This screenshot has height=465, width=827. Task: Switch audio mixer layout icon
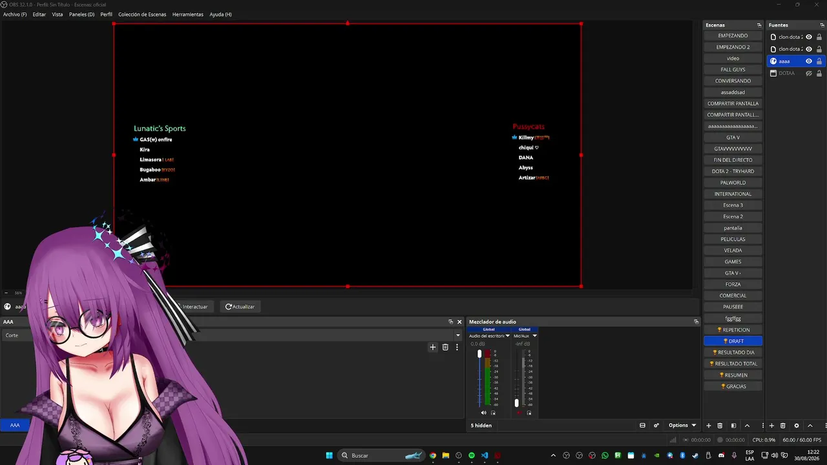(x=642, y=426)
